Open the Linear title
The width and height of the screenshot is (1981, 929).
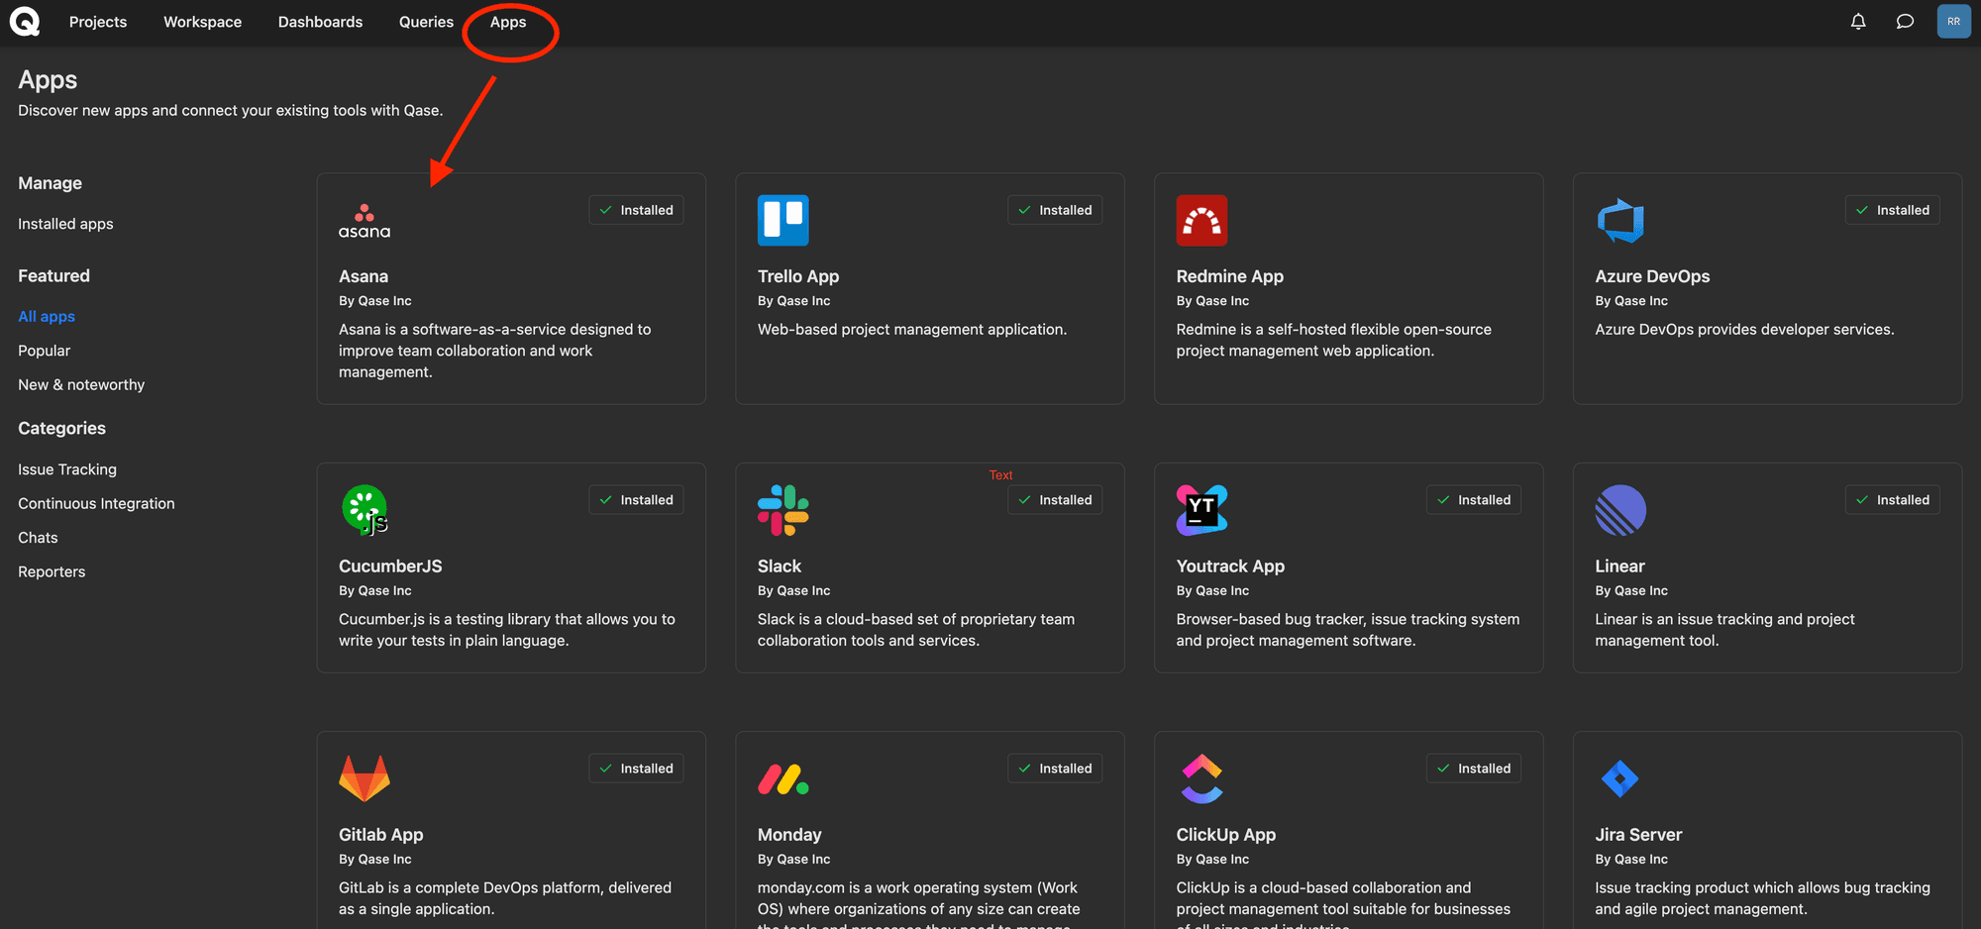coord(1619,567)
